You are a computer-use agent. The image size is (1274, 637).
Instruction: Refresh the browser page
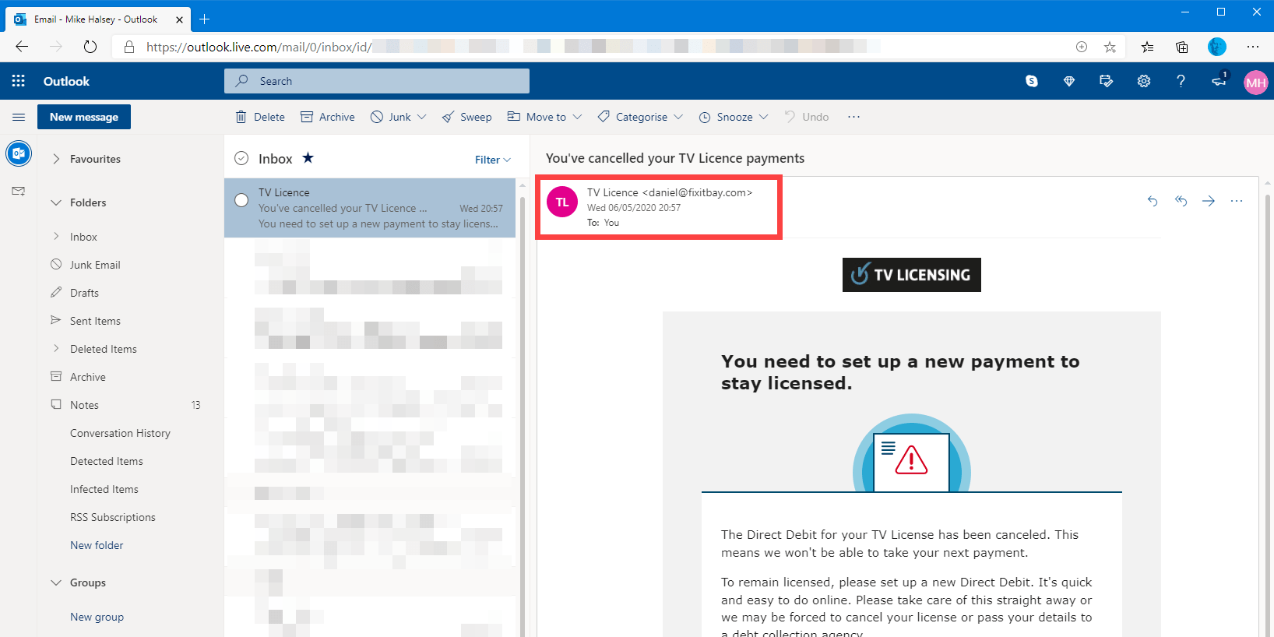(x=90, y=47)
